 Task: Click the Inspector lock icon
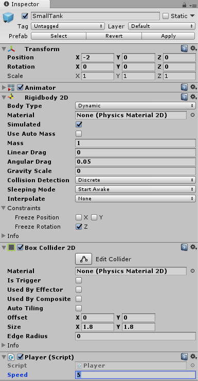184,5
